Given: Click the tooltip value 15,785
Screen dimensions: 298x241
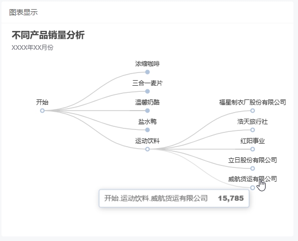Looking at the screenshot, I should [231, 198].
